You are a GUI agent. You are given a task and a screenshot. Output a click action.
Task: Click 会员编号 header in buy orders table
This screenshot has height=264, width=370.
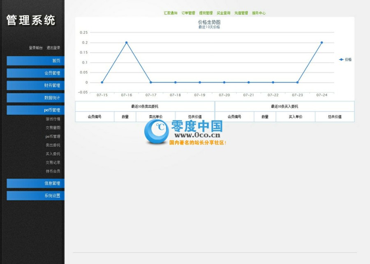click(x=234, y=116)
